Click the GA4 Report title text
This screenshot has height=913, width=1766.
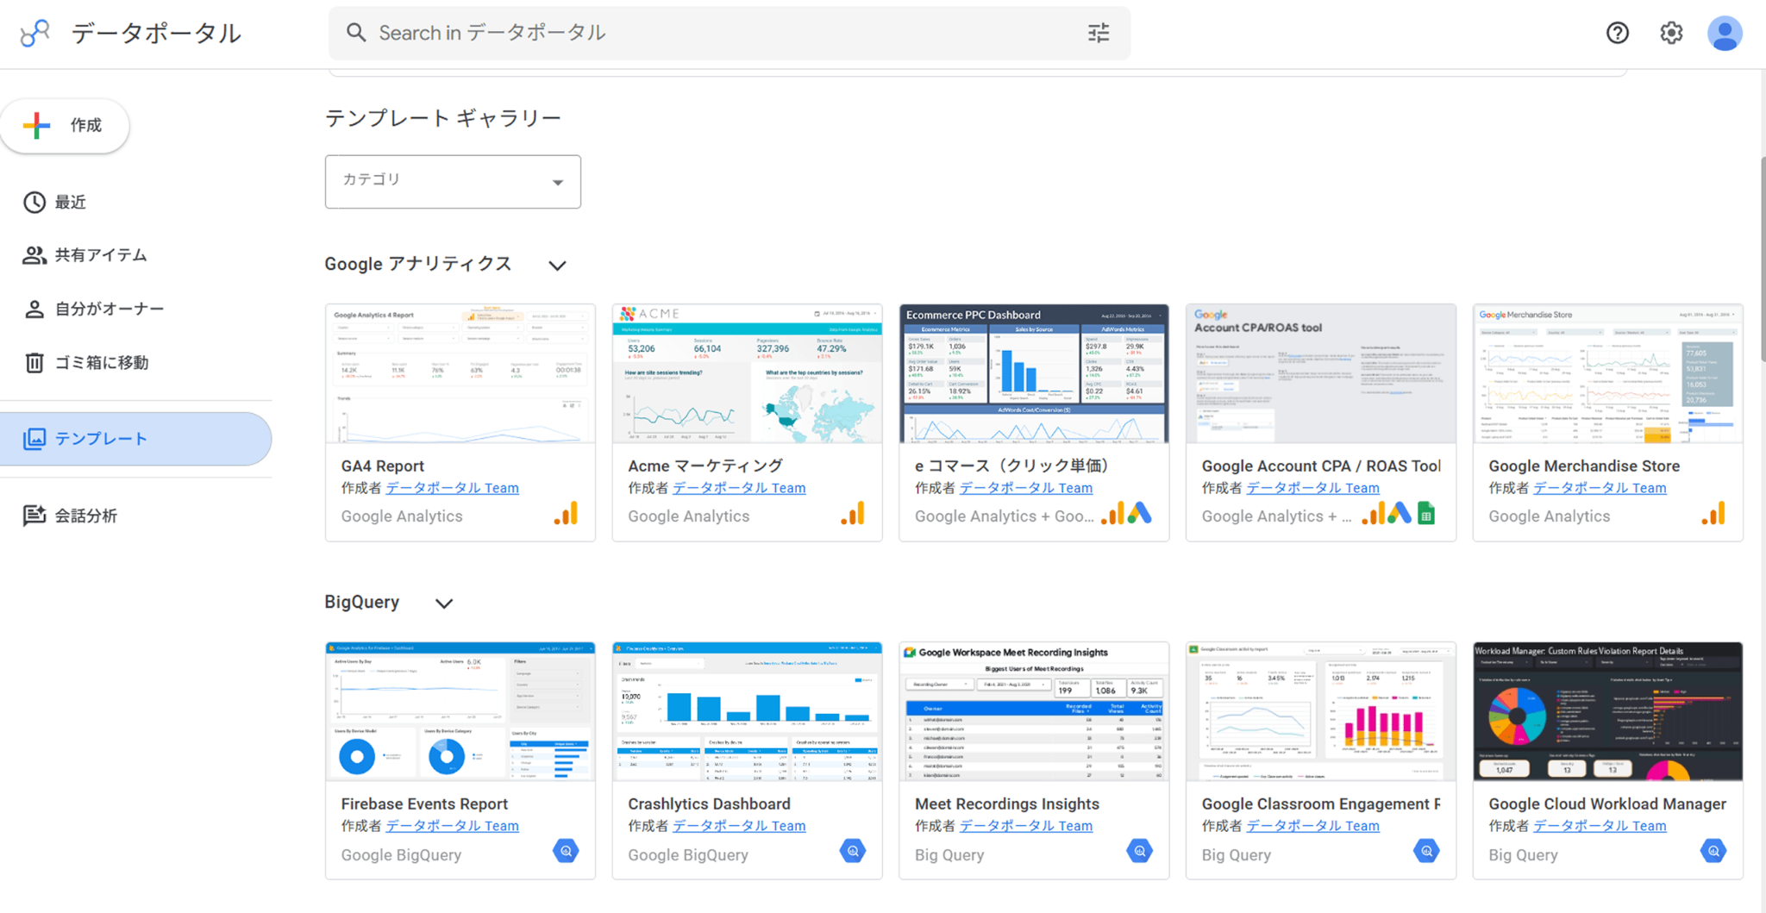pyautogui.click(x=383, y=466)
